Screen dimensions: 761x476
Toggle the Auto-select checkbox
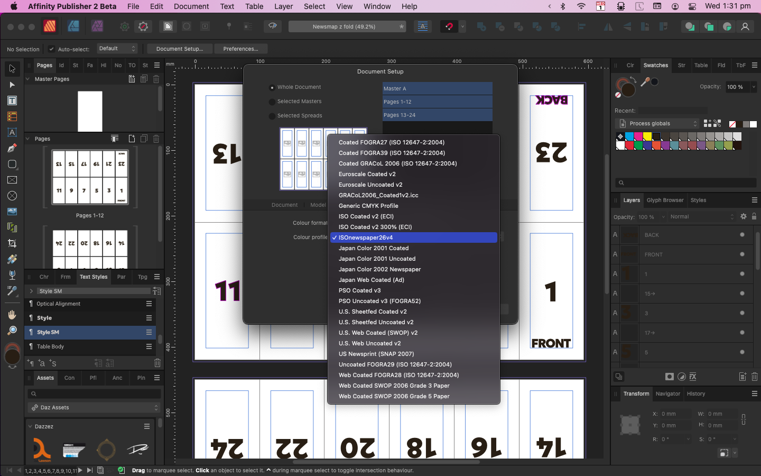pyautogui.click(x=51, y=49)
